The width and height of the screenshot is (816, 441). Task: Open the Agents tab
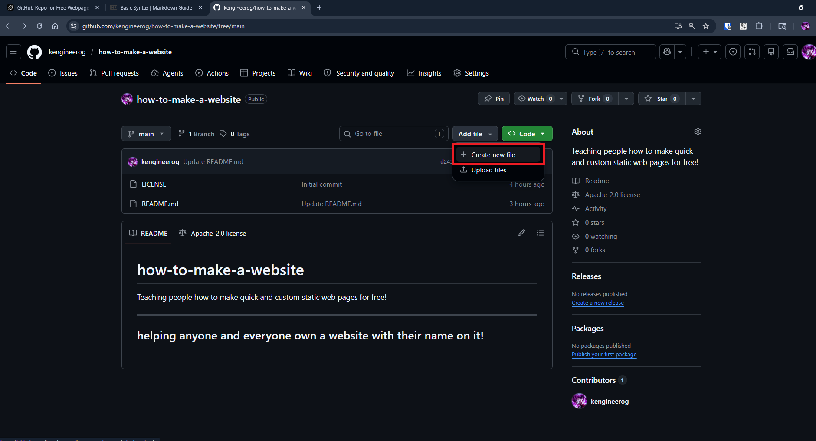[x=167, y=73]
